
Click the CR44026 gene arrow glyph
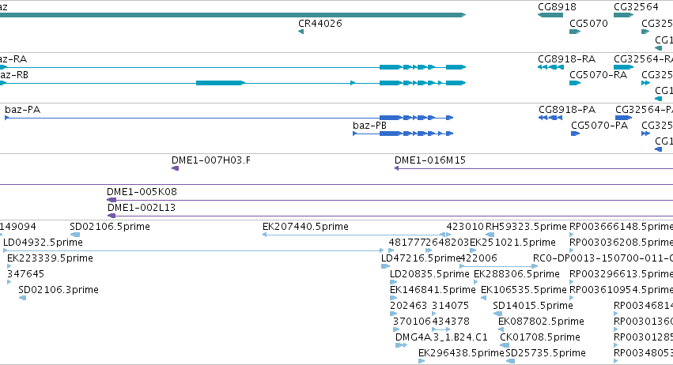coord(301,32)
